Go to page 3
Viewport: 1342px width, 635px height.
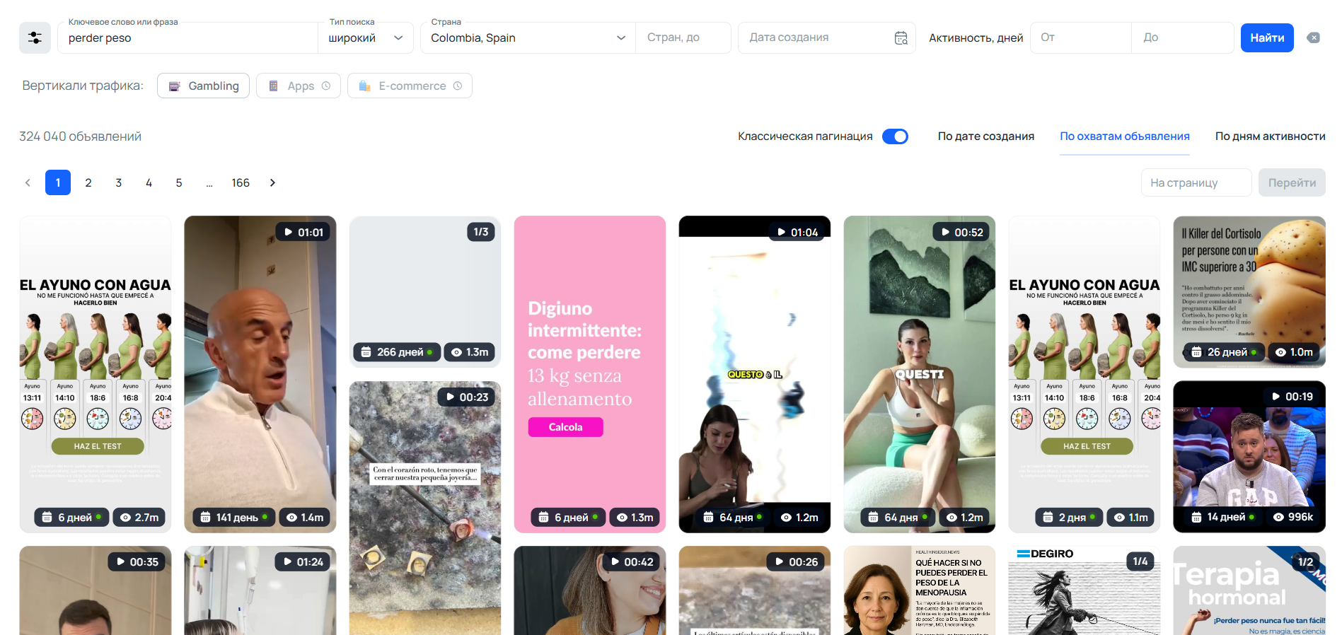(x=119, y=182)
